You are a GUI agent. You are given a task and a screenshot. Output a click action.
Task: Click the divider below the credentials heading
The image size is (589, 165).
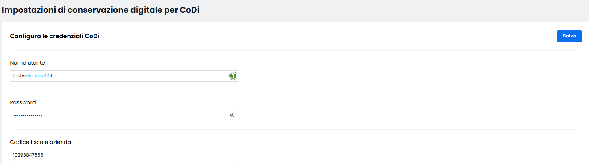(x=296, y=50)
